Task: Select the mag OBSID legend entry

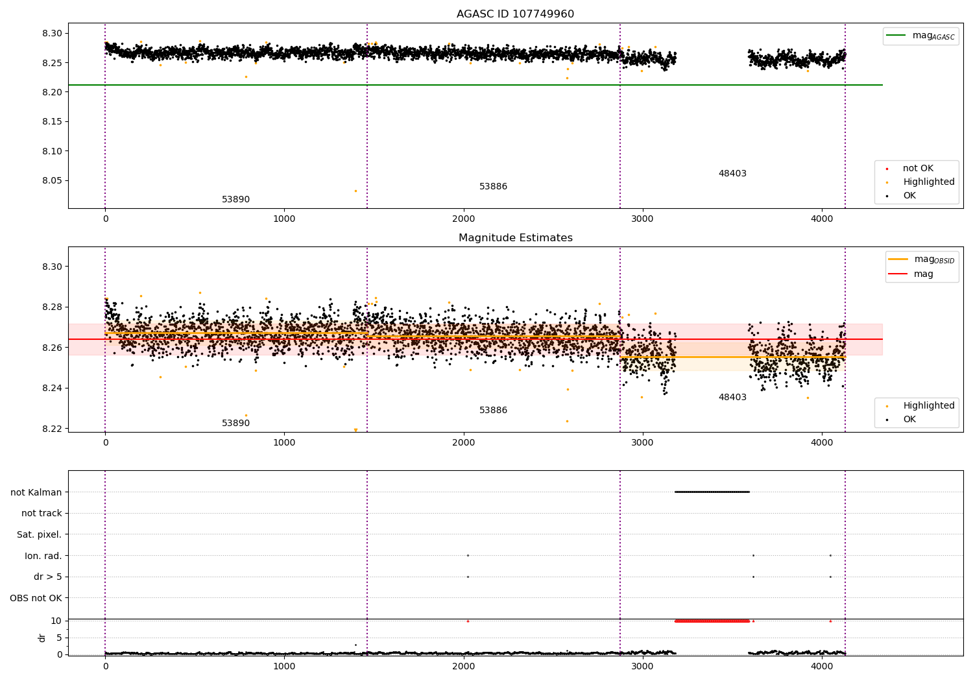Action: 921,259
